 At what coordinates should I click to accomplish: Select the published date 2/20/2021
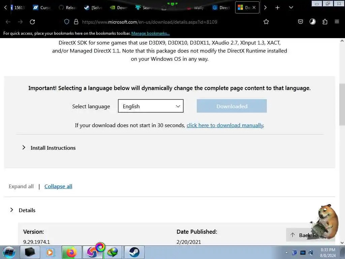pyautogui.click(x=189, y=242)
